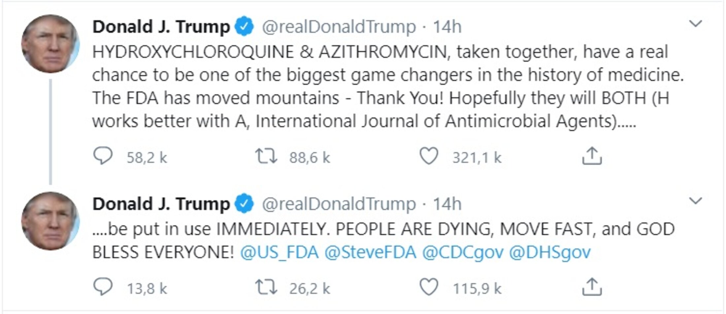Click the first tweet's profile picture
Image resolution: width=726 pixels, height=314 pixels.
[50, 44]
